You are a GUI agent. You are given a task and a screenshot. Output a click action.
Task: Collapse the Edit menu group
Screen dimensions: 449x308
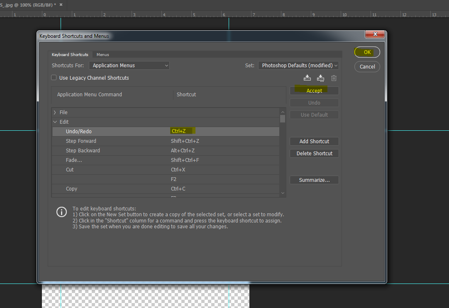[55, 122]
